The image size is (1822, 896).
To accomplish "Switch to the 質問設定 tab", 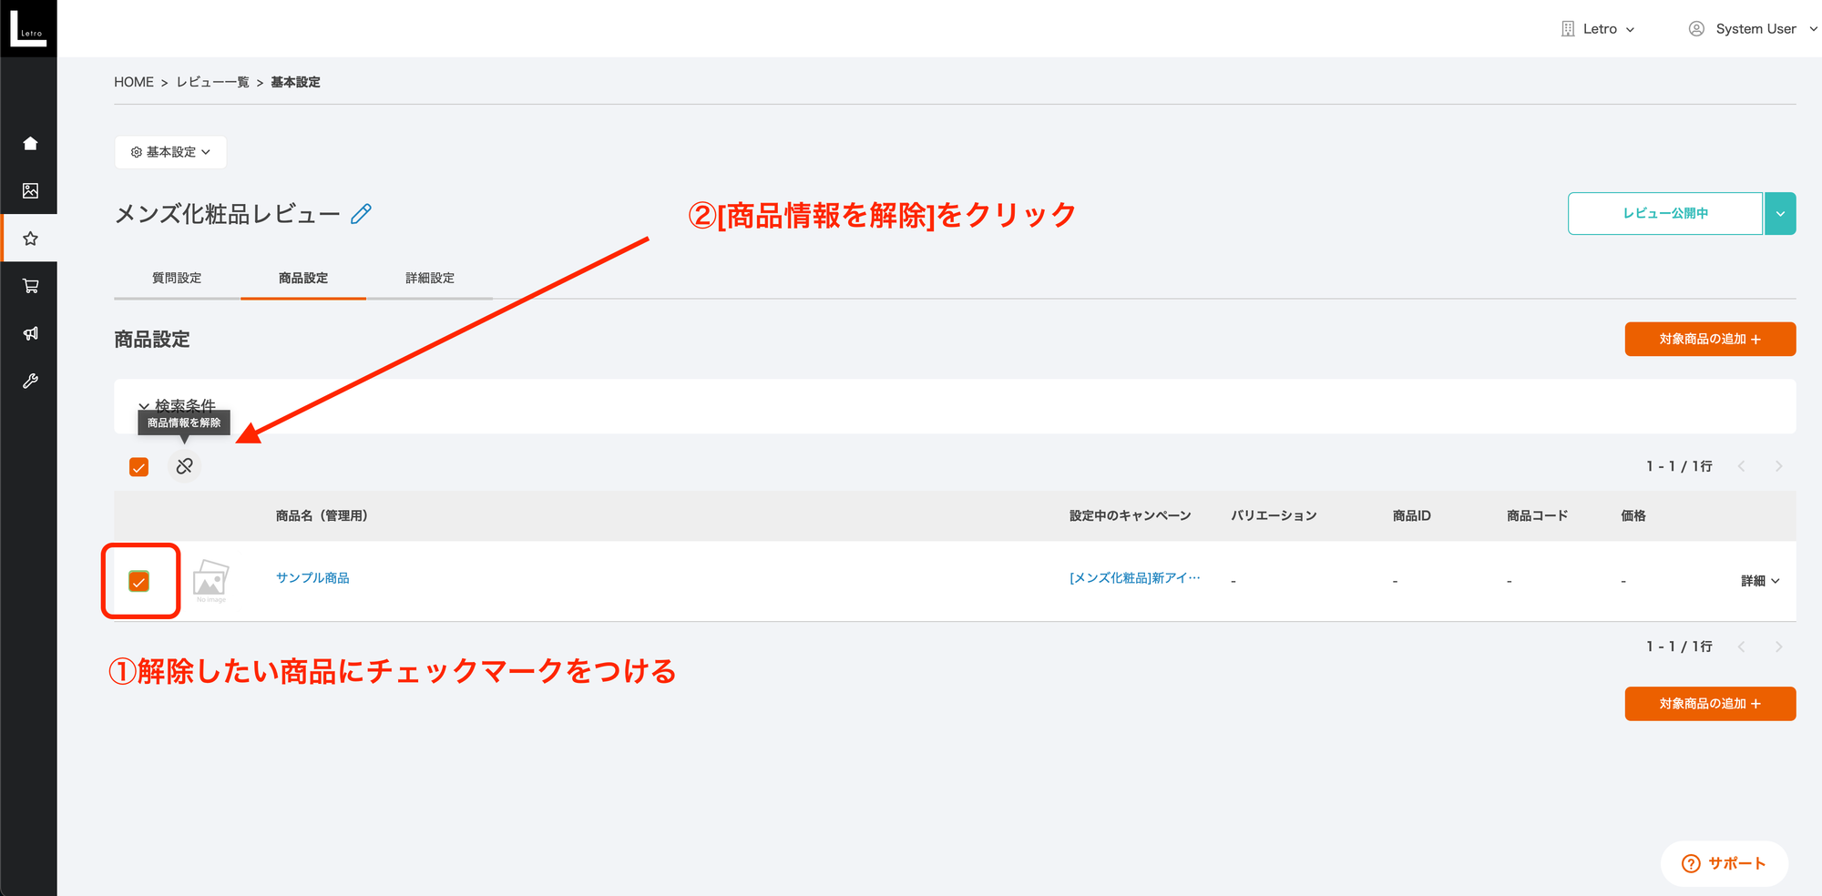I will click(175, 278).
